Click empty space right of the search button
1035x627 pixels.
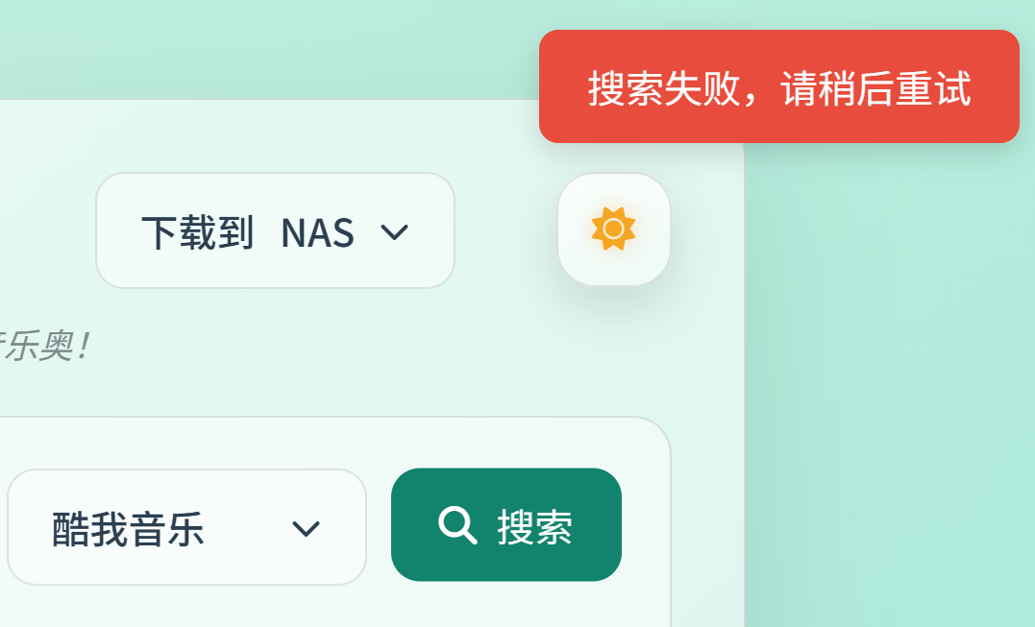point(646,526)
